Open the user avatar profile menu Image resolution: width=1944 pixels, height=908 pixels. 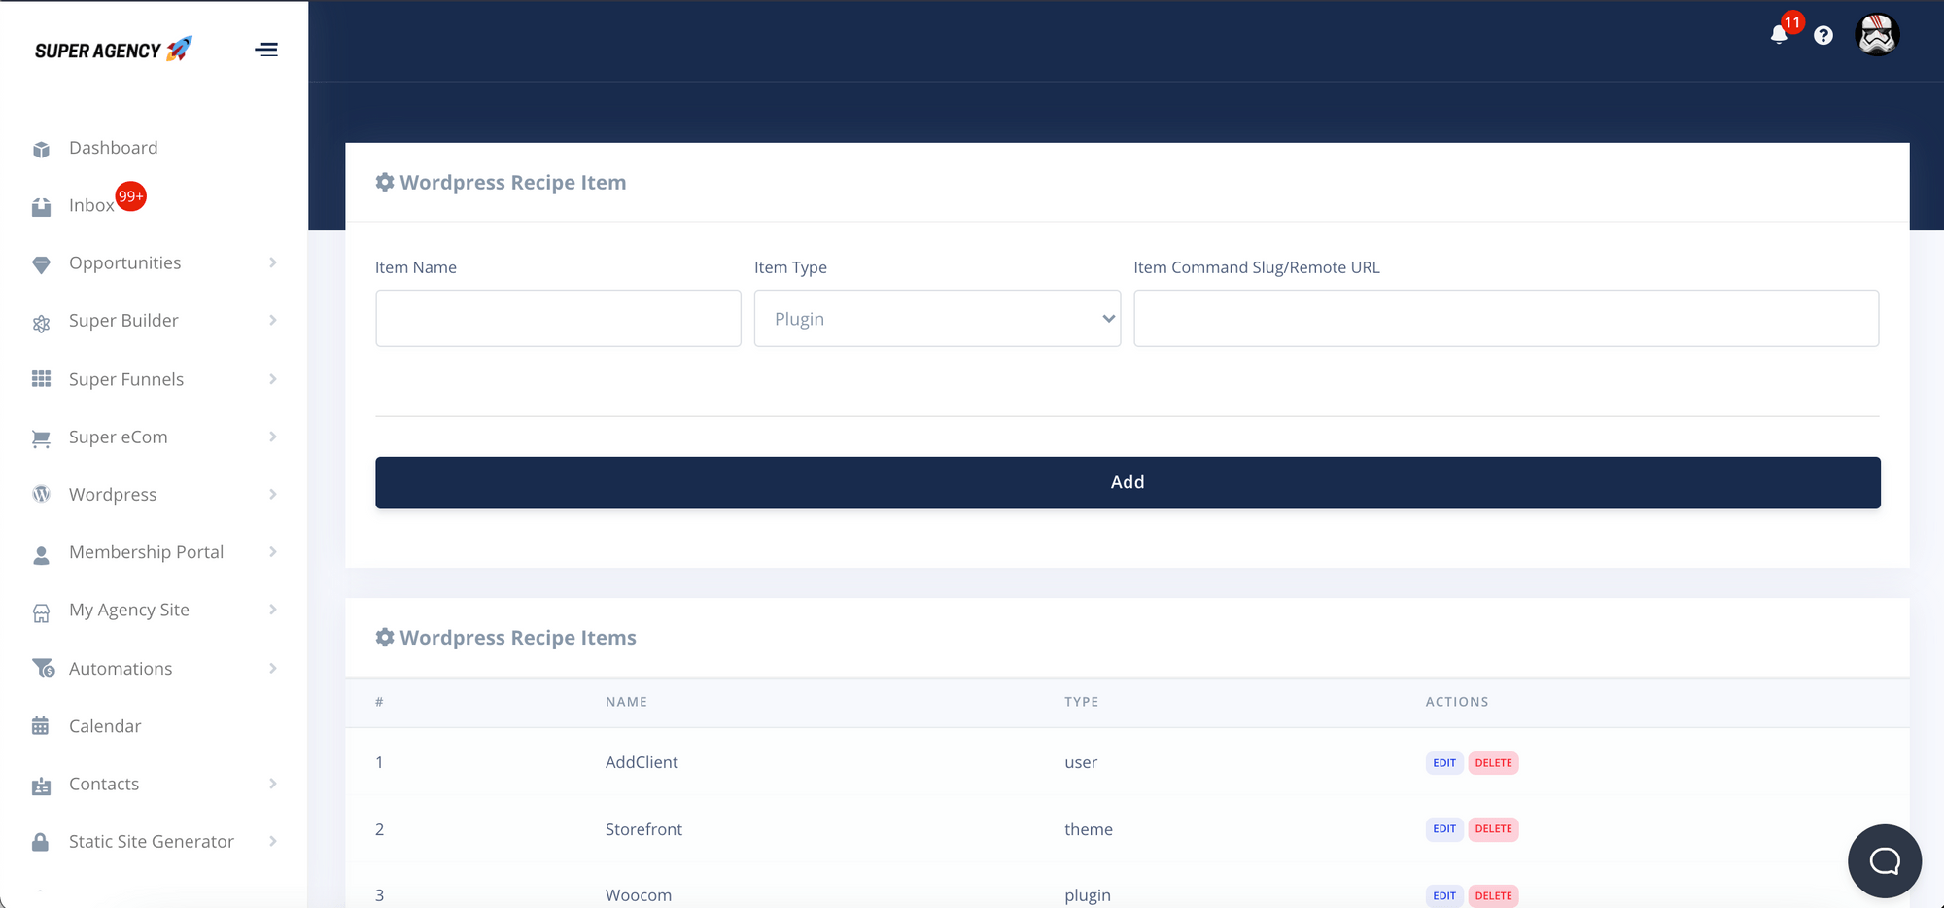point(1877,35)
